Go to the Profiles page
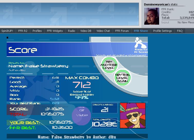Viewport: 194px width, 140px height. point(37,31)
